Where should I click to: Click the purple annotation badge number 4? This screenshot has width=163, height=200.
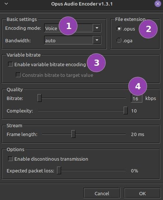tap(138, 86)
